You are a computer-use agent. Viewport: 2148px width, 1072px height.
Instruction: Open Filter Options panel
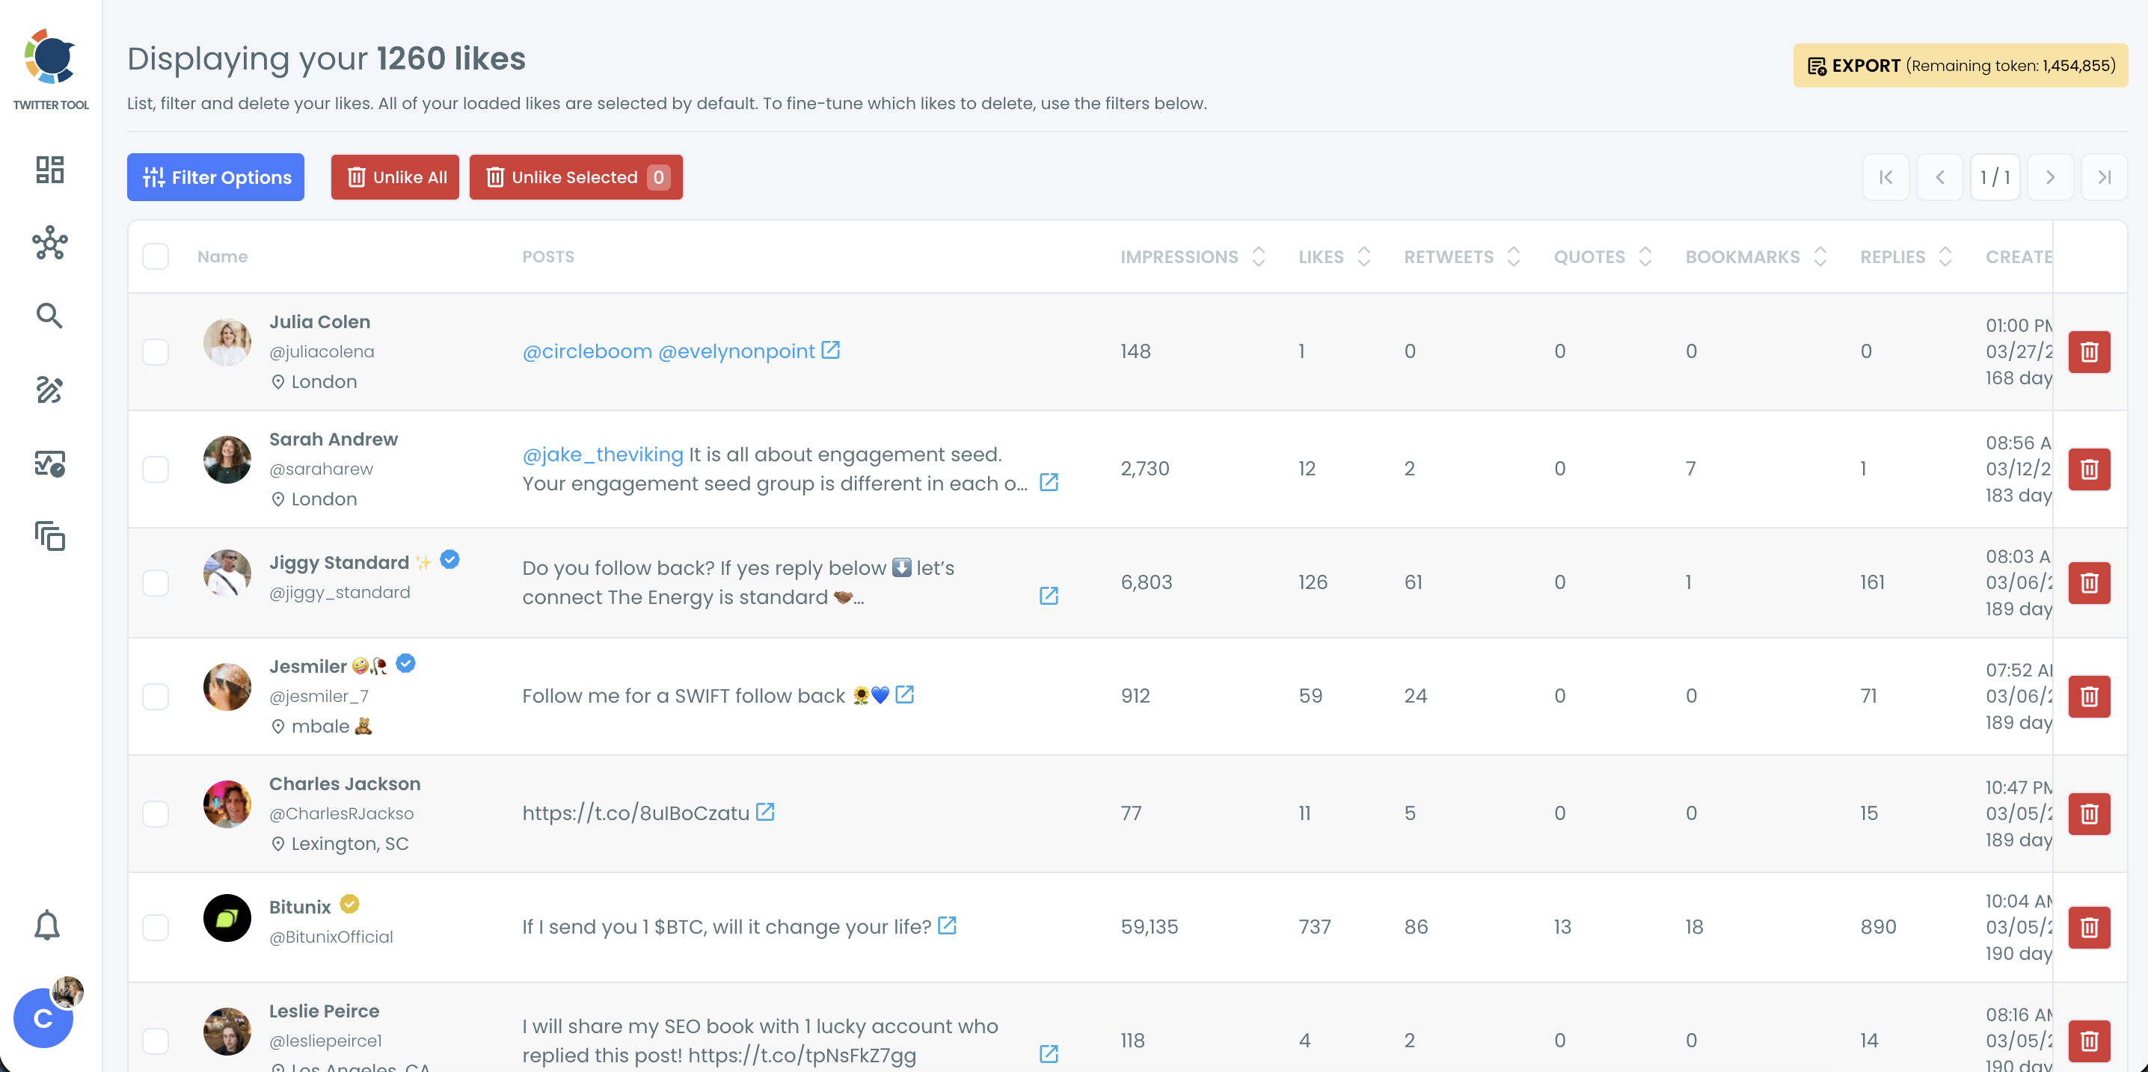216,176
